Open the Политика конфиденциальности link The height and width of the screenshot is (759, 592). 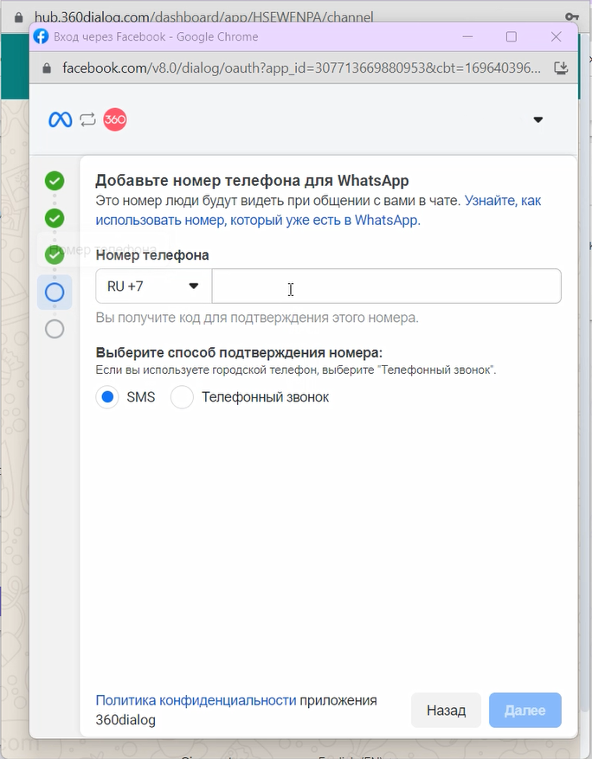pos(196,700)
